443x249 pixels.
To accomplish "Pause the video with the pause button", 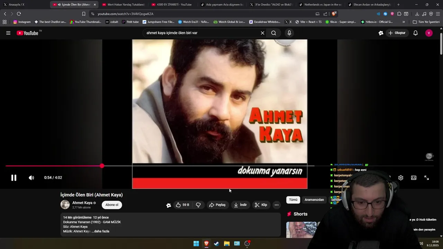I will click(x=13, y=178).
